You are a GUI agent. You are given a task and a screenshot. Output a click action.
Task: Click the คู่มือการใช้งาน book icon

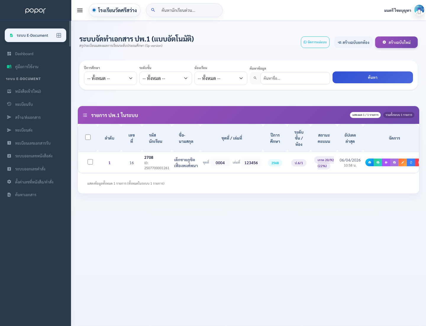coord(9,67)
